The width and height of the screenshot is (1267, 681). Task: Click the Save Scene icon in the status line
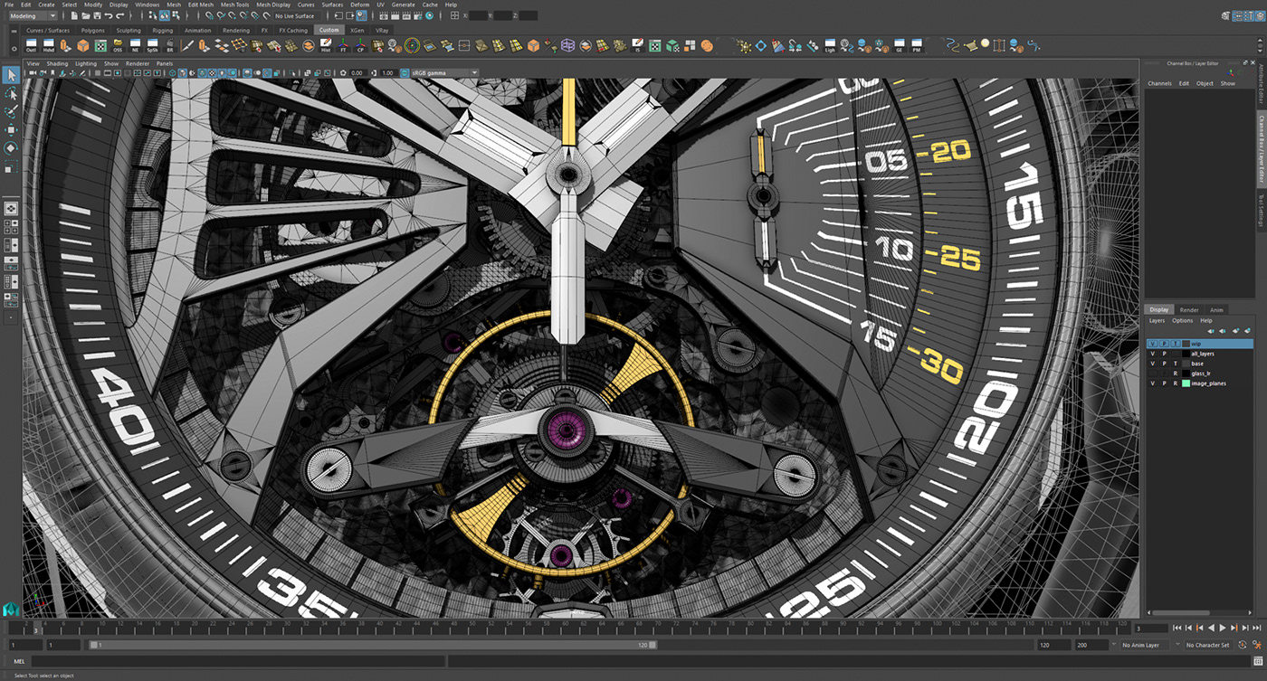[98, 15]
